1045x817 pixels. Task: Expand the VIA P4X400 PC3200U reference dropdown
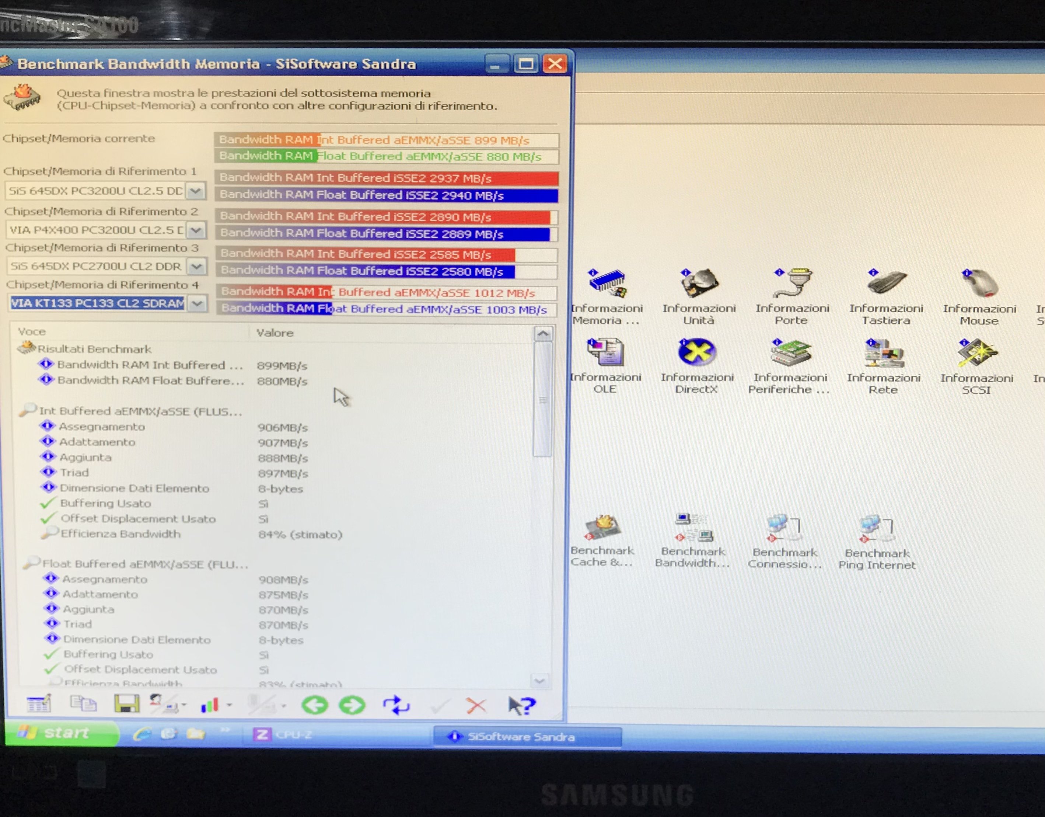196,231
